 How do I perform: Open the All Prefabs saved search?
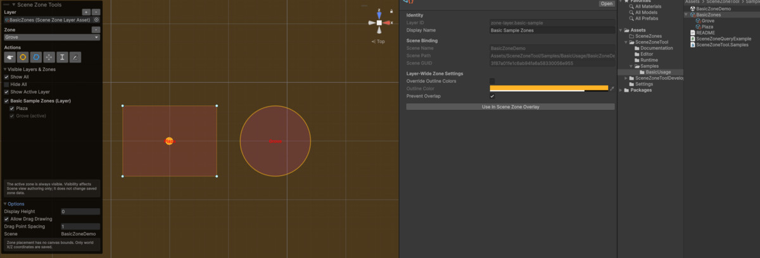tap(643, 18)
